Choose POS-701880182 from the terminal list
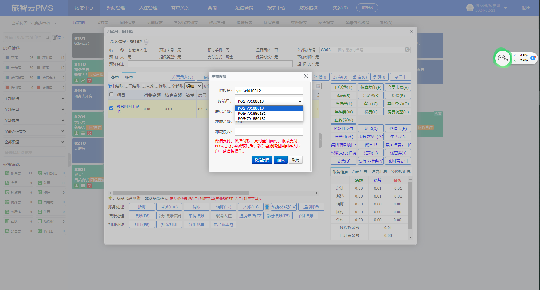 pyautogui.click(x=269, y=118)
